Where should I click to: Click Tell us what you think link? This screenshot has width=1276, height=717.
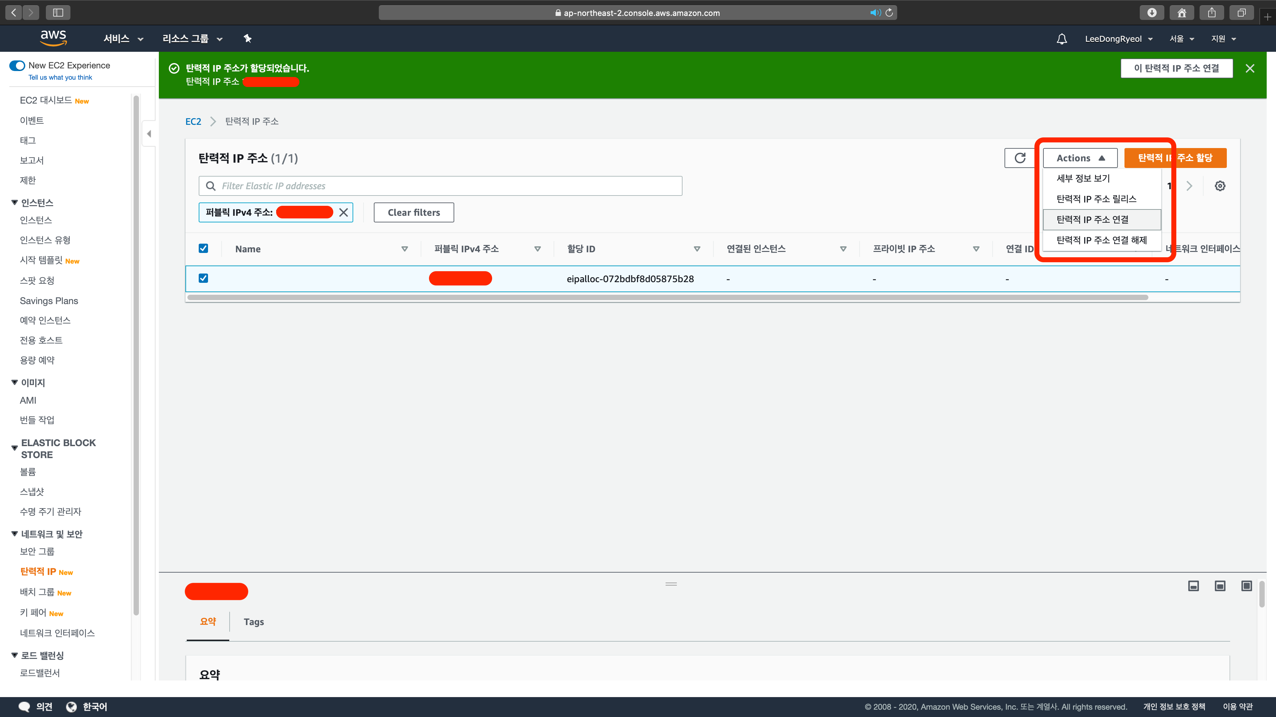[60, 77]
